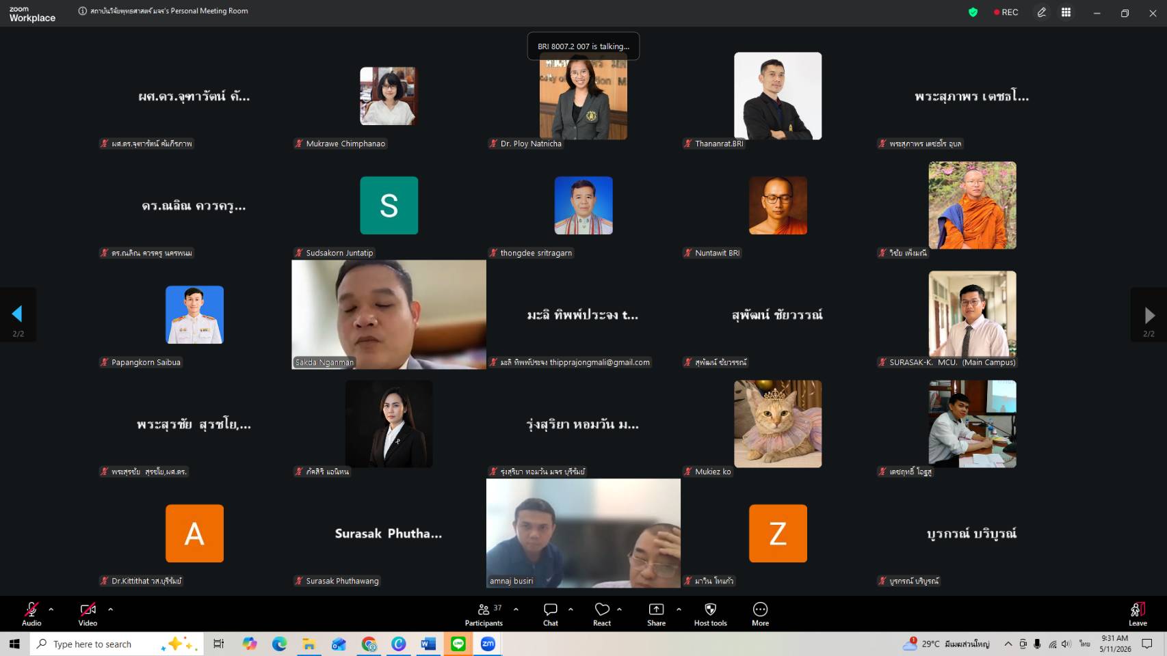This screenshot has height=656, width=1167.
Task: Open LINE app in the taskbar
Action: click(x=458, y=644)
